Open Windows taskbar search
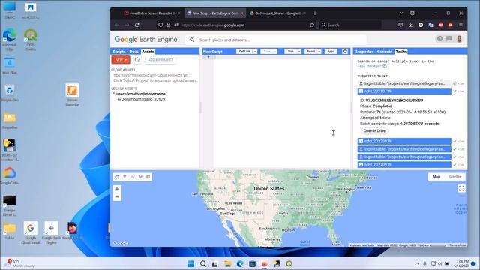The width and height of the screenshot is (480, 270). tap(203, 263)
